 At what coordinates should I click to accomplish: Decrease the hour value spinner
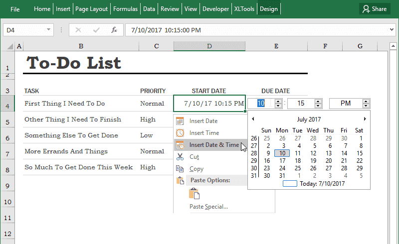(x=278, y=106)
